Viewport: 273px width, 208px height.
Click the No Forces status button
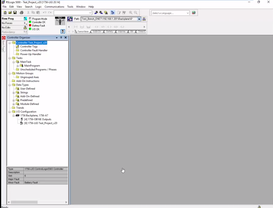[11, 23]
